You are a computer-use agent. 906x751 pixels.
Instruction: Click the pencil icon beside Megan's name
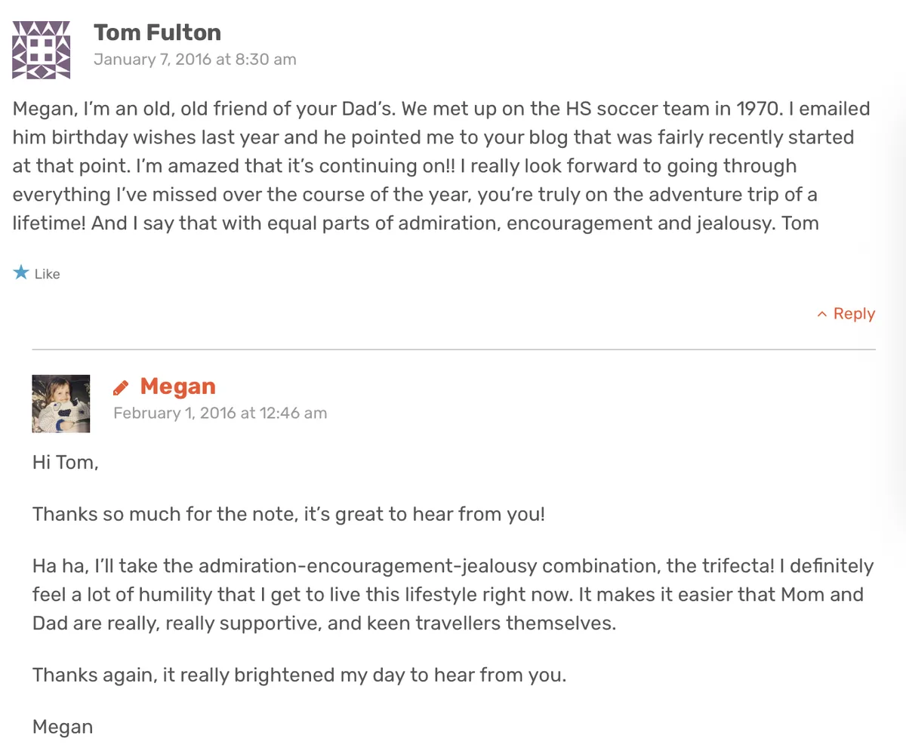click(121, 388)
